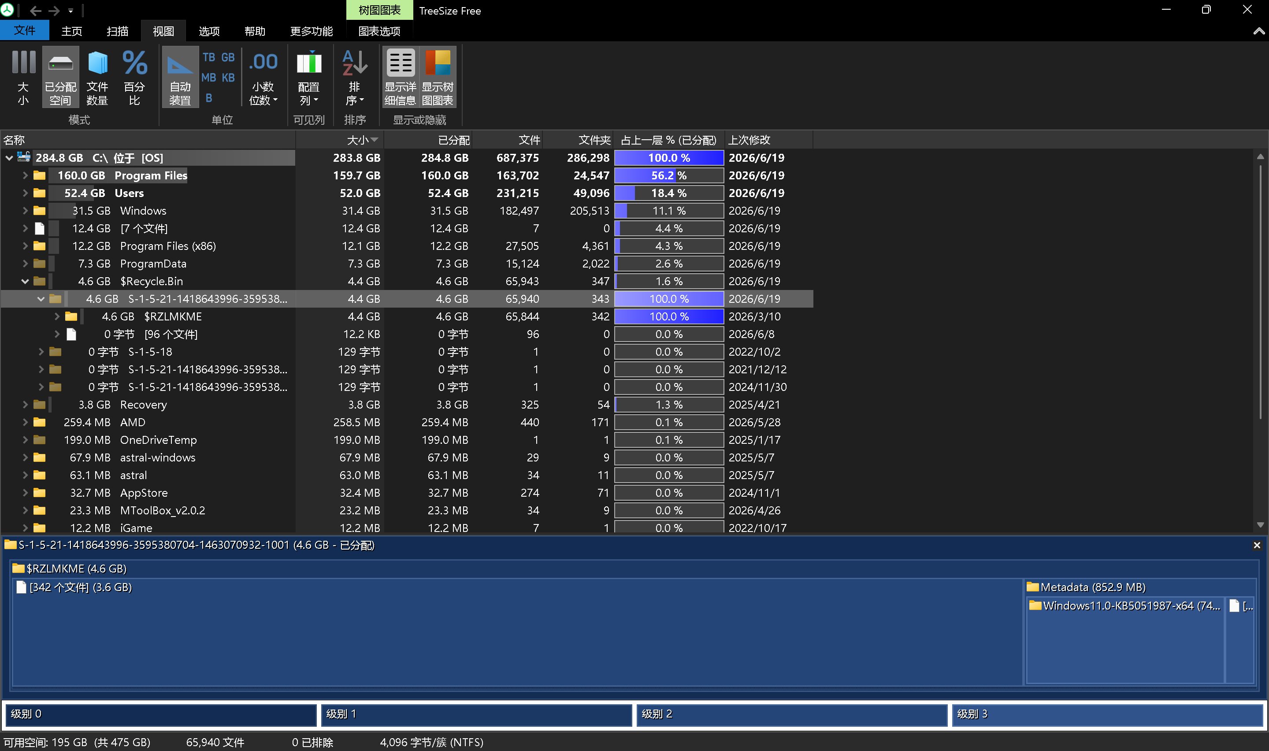The image size is (1269, 751).
Task: Set size unit to KB
Action: click(228, 78)
